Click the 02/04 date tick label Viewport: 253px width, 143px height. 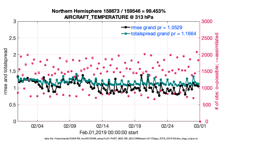click(x=37, y=126)
